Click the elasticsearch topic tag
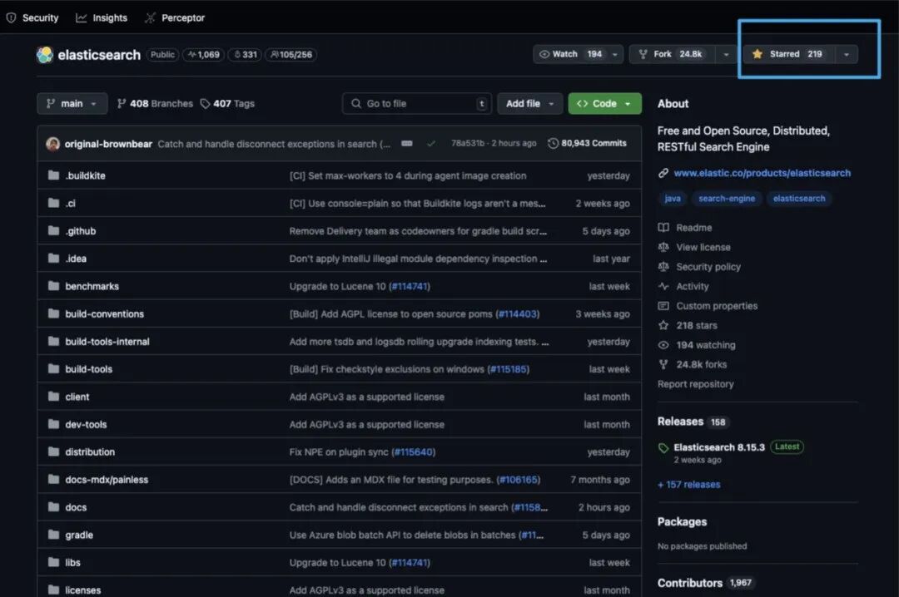899x597 pixels. tap(799, 198)
